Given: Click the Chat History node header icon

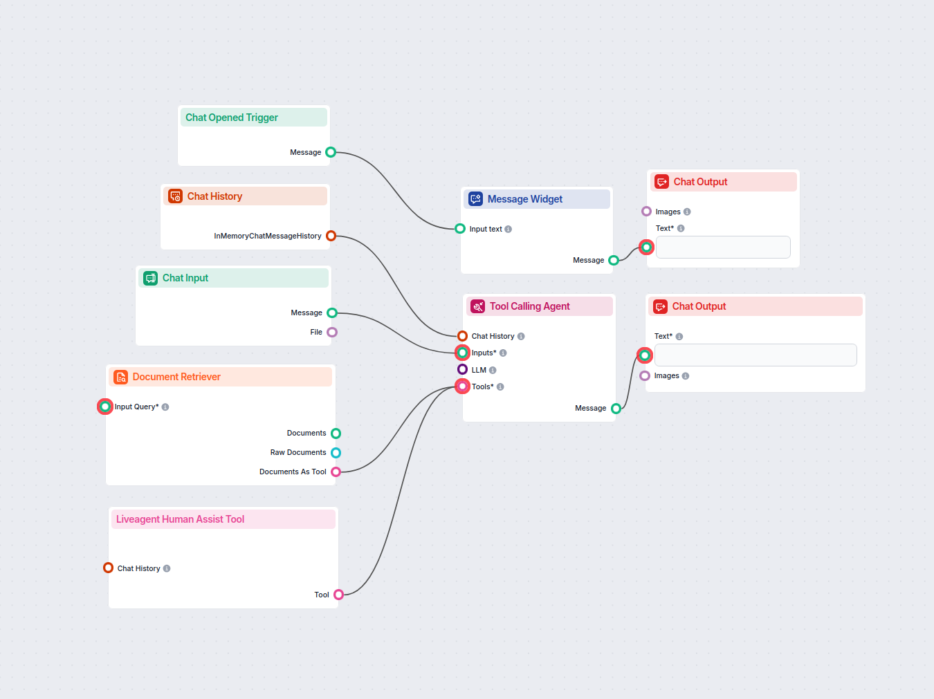Looking at the screenshot, I should tap(175, 196).
